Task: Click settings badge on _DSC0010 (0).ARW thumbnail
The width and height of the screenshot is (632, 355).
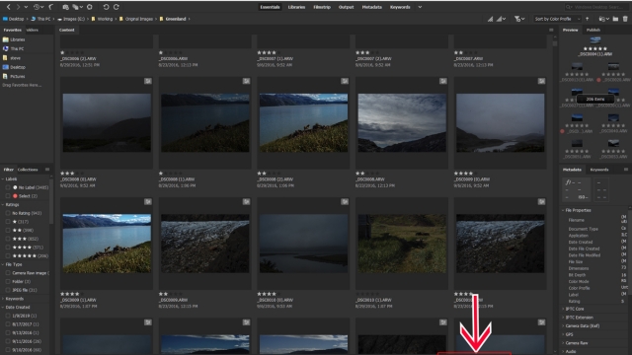Action: pyautogui.click(x=345, y=201)
